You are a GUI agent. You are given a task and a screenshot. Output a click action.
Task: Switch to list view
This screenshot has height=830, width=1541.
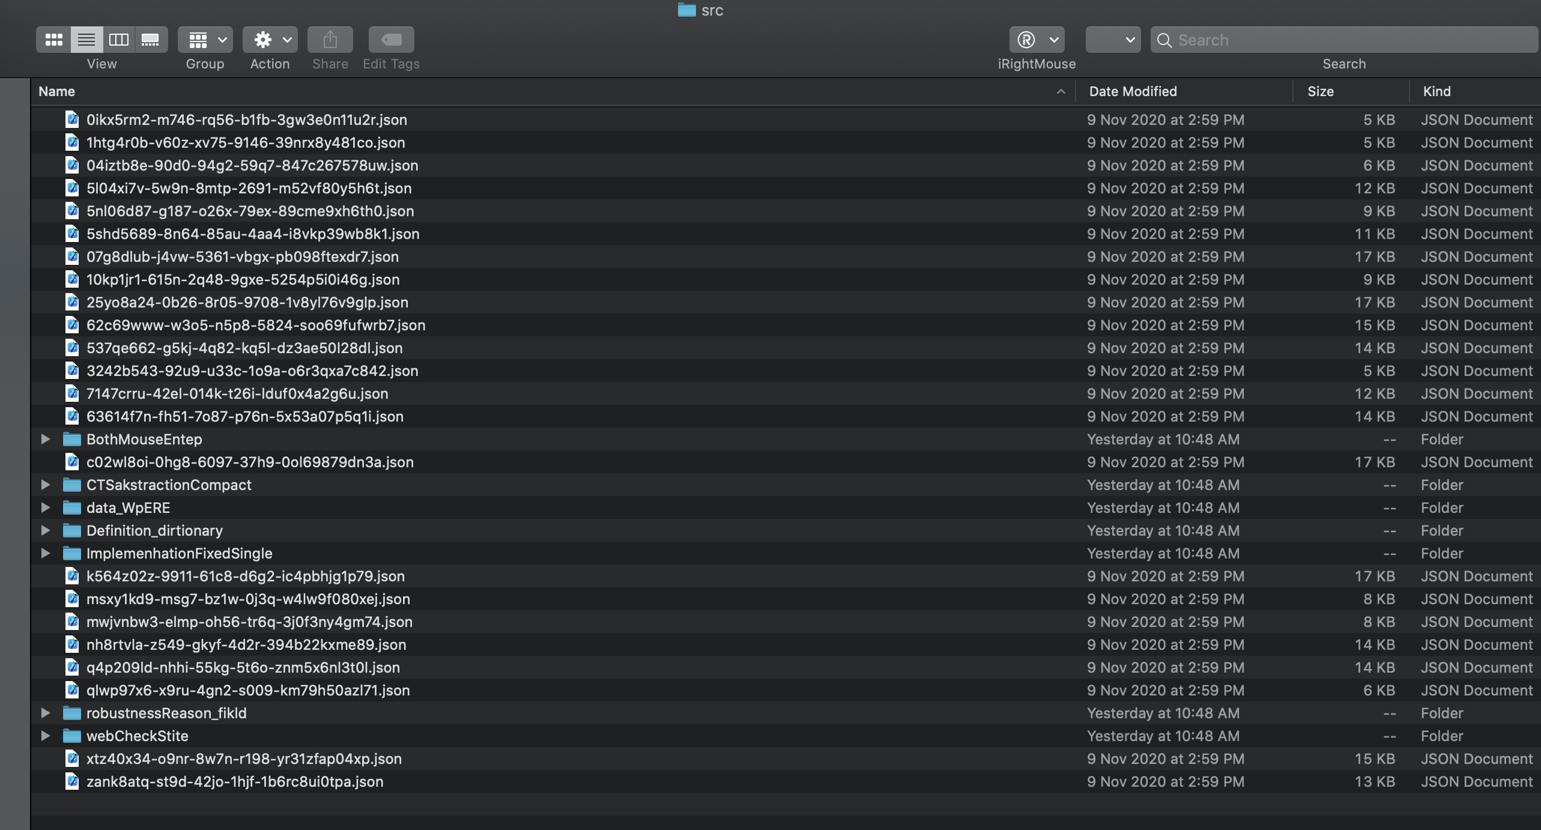pyautogui.click(x=86, y=40)
